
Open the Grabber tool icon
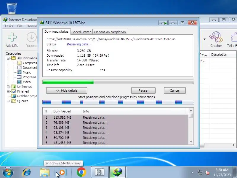[x=216, y=37]
